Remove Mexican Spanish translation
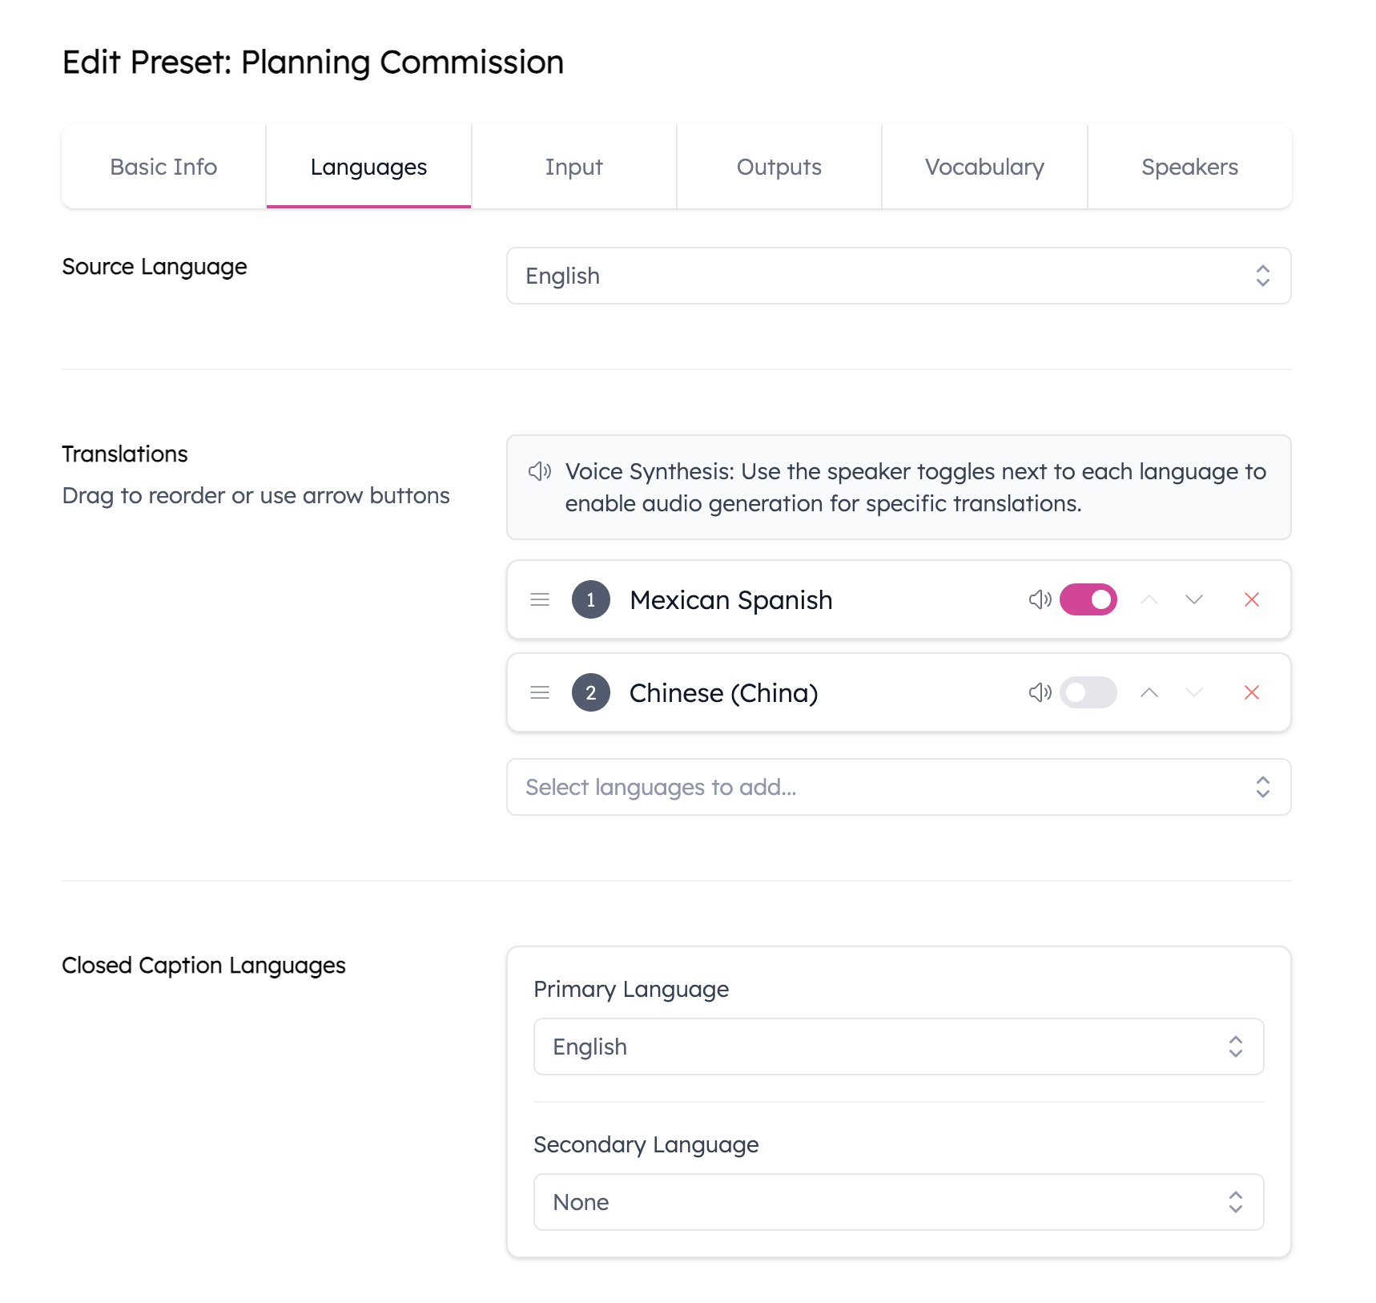Image resolution: width=1376 pixels, height=1303 pixels. point(1251,599)
